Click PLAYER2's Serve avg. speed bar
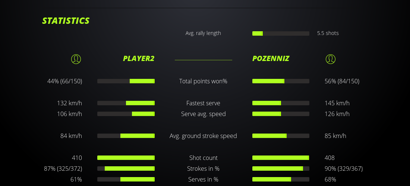 [126, 114]
